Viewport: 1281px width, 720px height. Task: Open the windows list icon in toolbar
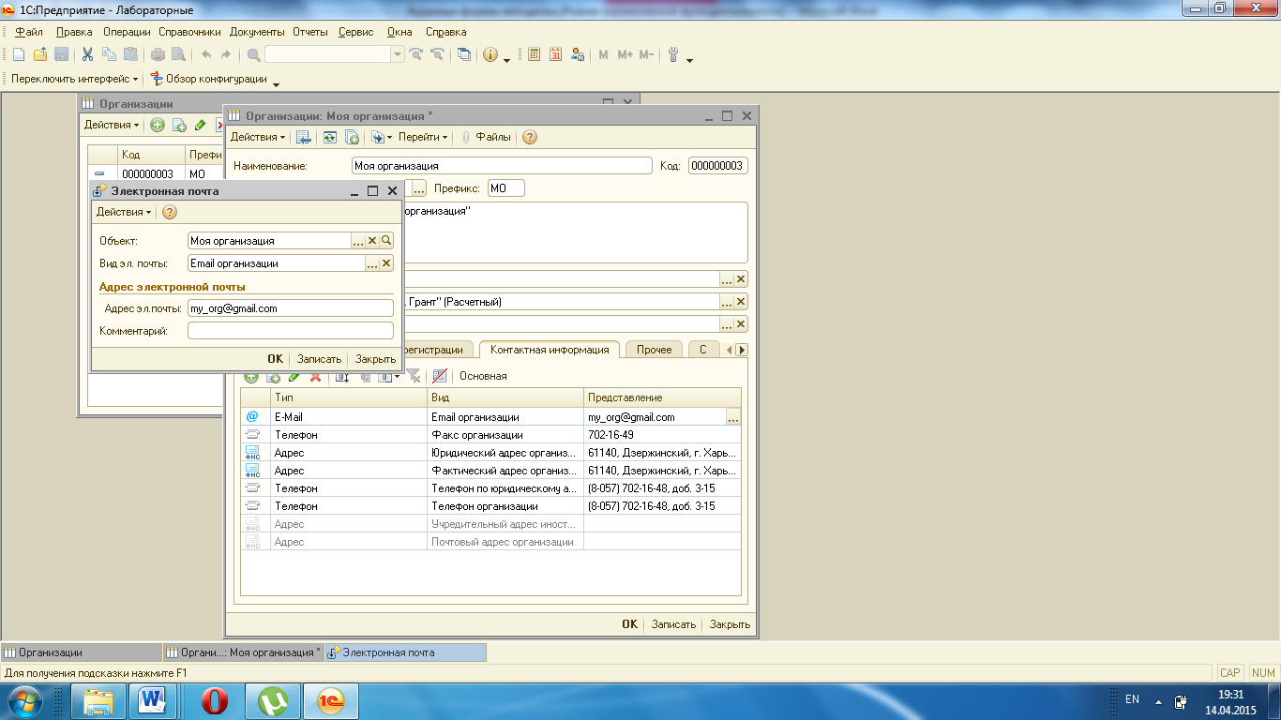click(x=464, y=54)
